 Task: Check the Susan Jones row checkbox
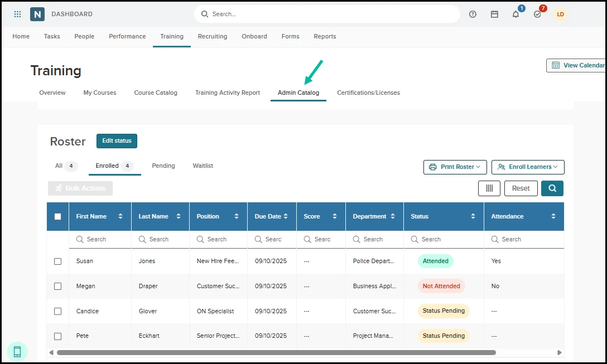(57, 261)
